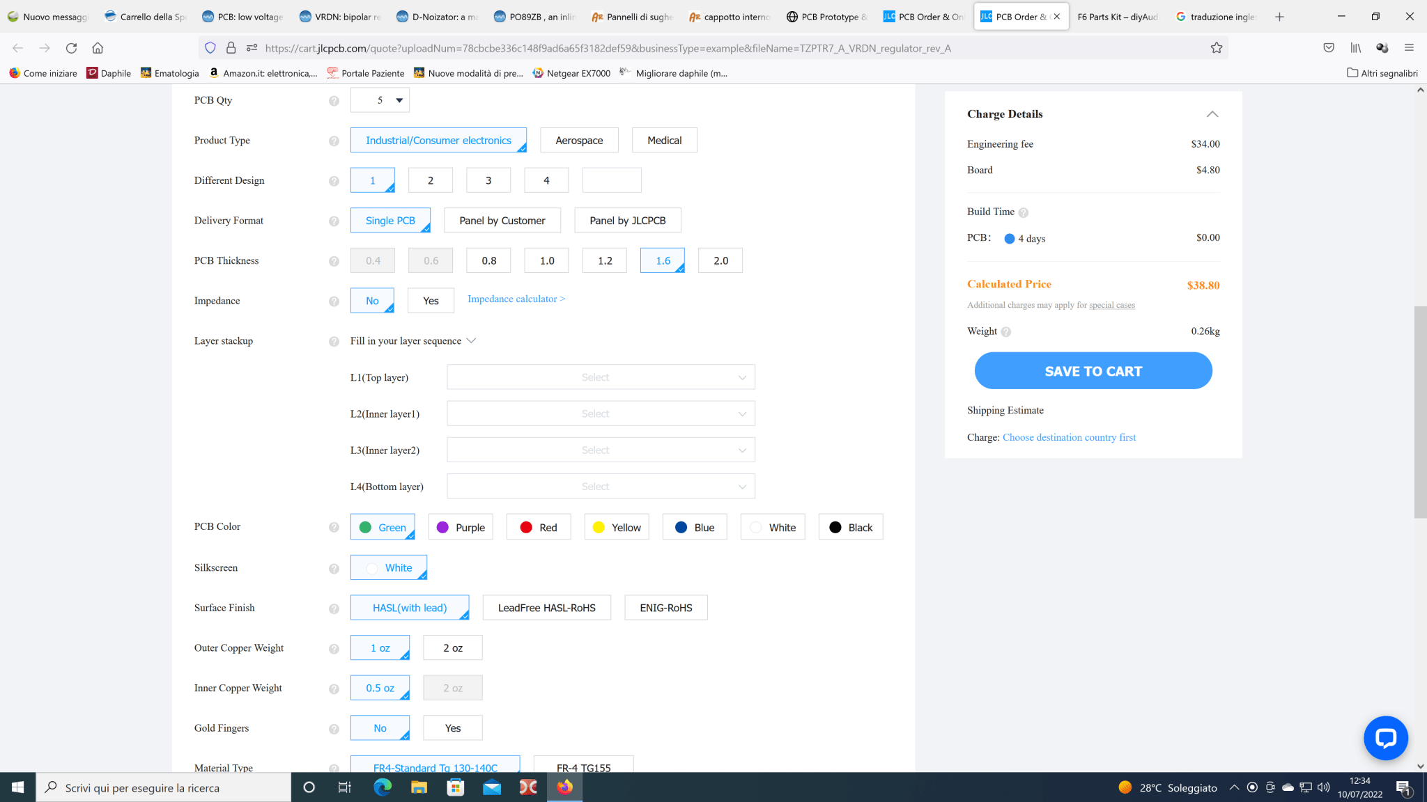The height and width of the screenshot is (802, 1427).
Task: Choose LeadFree HASL-RoHS surface finish
Action: [546, 608]
